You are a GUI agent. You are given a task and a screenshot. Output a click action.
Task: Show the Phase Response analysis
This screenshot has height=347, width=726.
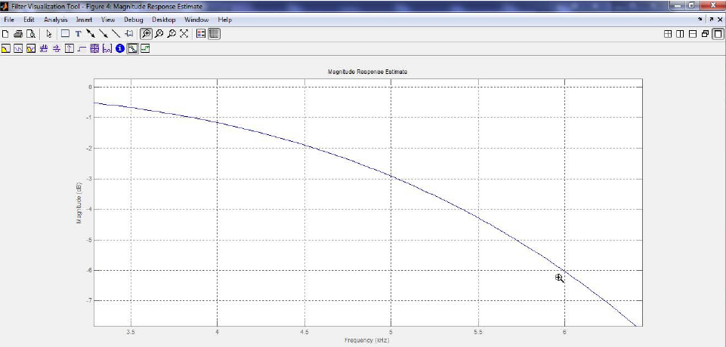(x=18, y=48)
